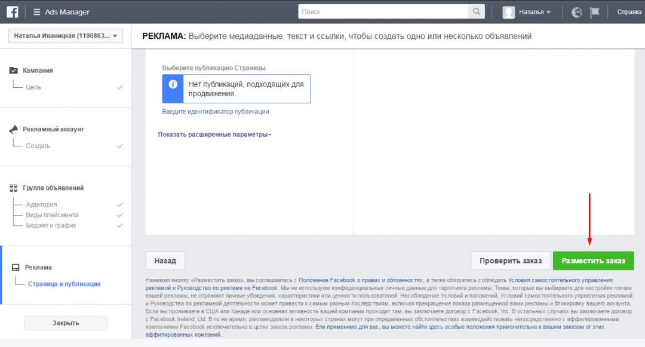
Task: Click the Группа объявлений section heading
Action: pos(53,188)
